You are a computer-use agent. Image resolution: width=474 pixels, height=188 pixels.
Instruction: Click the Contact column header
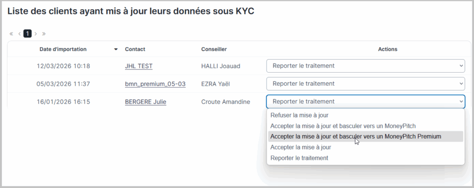(135, 50)
